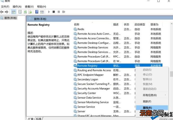
Task: Click the Export List toolbar icon
Action: [30, 12]
